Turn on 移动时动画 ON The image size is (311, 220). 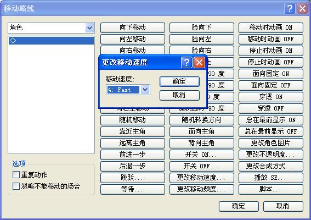pos(271,28)
